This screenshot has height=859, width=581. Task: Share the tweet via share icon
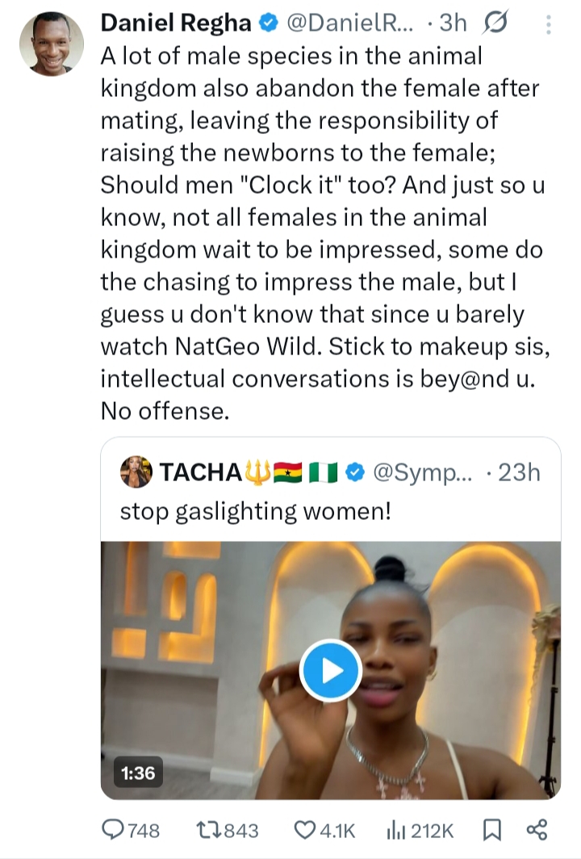pos(537,829)
